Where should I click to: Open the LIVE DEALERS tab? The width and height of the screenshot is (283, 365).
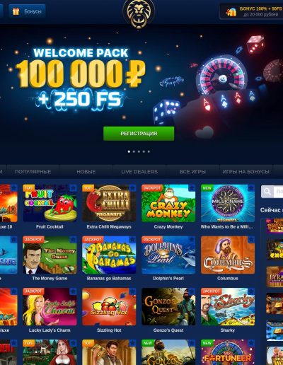point(139,172)
